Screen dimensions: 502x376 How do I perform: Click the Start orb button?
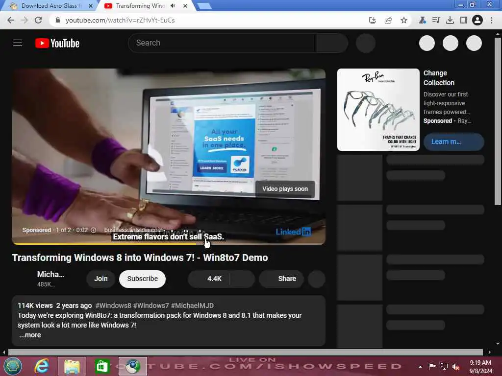coord(12,366)
